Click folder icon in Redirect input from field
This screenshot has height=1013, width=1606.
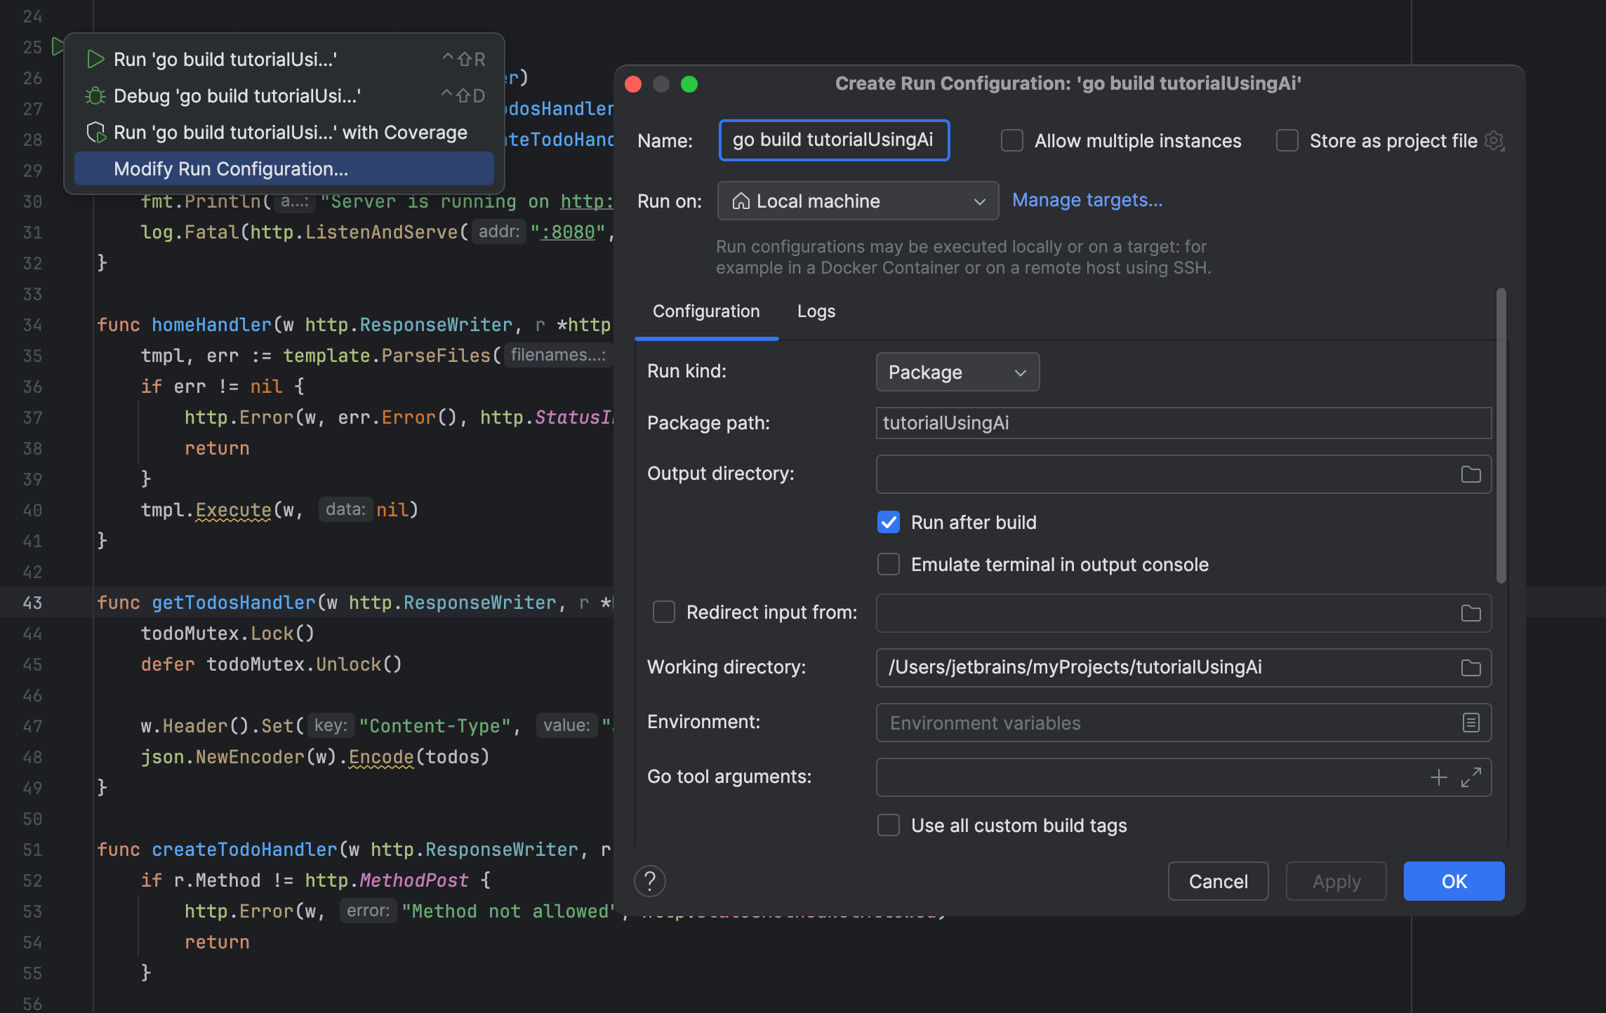coord(1471,613)
